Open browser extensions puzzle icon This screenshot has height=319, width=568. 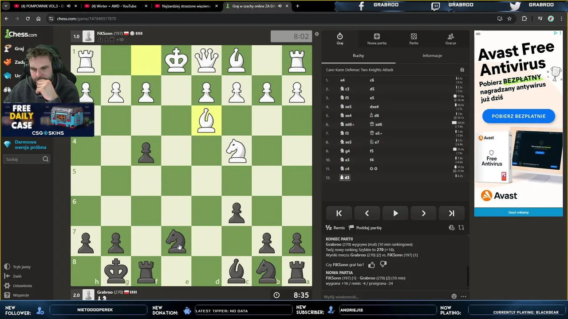tap(525, 19)
